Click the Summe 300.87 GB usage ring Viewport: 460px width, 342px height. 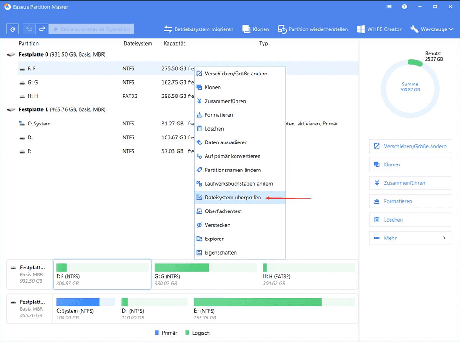point(410,88)
